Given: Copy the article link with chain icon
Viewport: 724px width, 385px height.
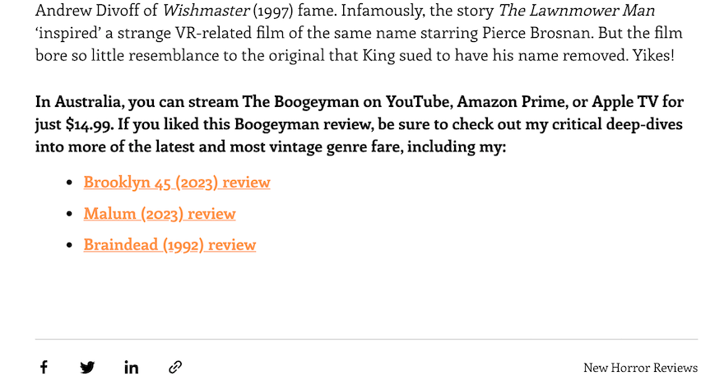Looking at the screenshot, I should [175, 367].
